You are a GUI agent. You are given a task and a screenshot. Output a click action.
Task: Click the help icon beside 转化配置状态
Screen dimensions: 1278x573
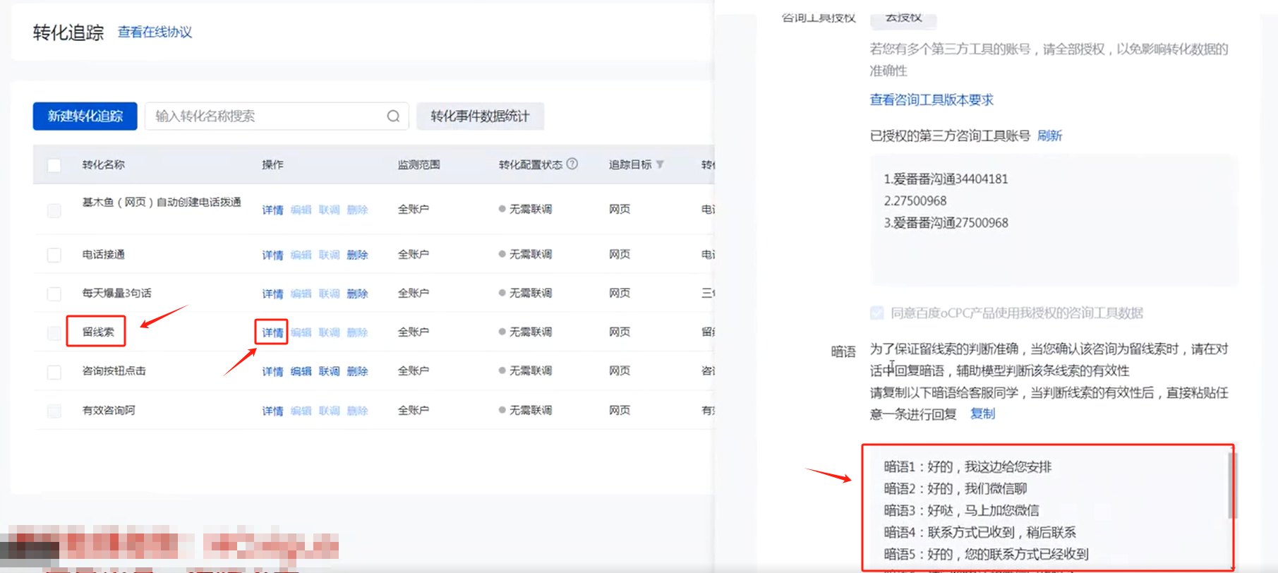[572, 164]
